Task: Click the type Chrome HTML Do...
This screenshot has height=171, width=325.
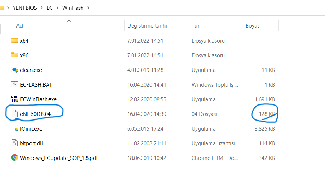Action: [x=215, y=158]
